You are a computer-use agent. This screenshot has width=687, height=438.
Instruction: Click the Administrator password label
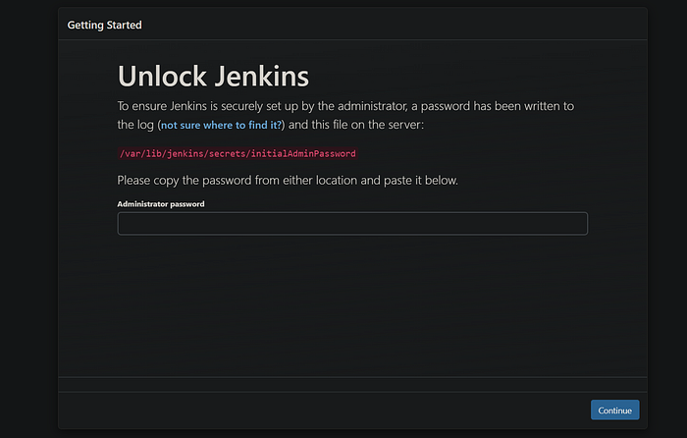[161, 204]
